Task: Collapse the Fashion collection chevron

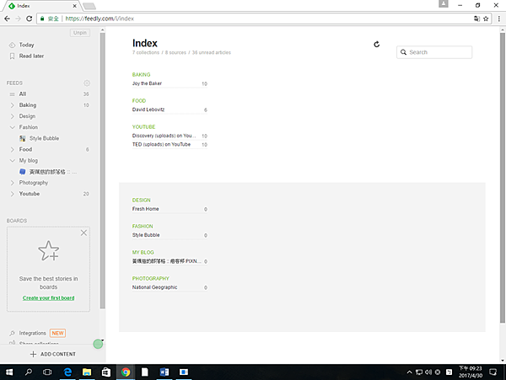Action: click(x=13, y=127)
